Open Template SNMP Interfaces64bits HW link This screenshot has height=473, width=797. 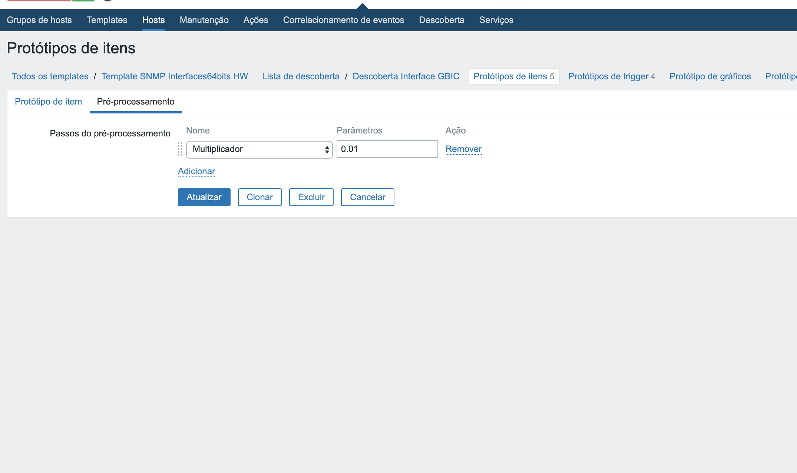[x=175, y=76]
